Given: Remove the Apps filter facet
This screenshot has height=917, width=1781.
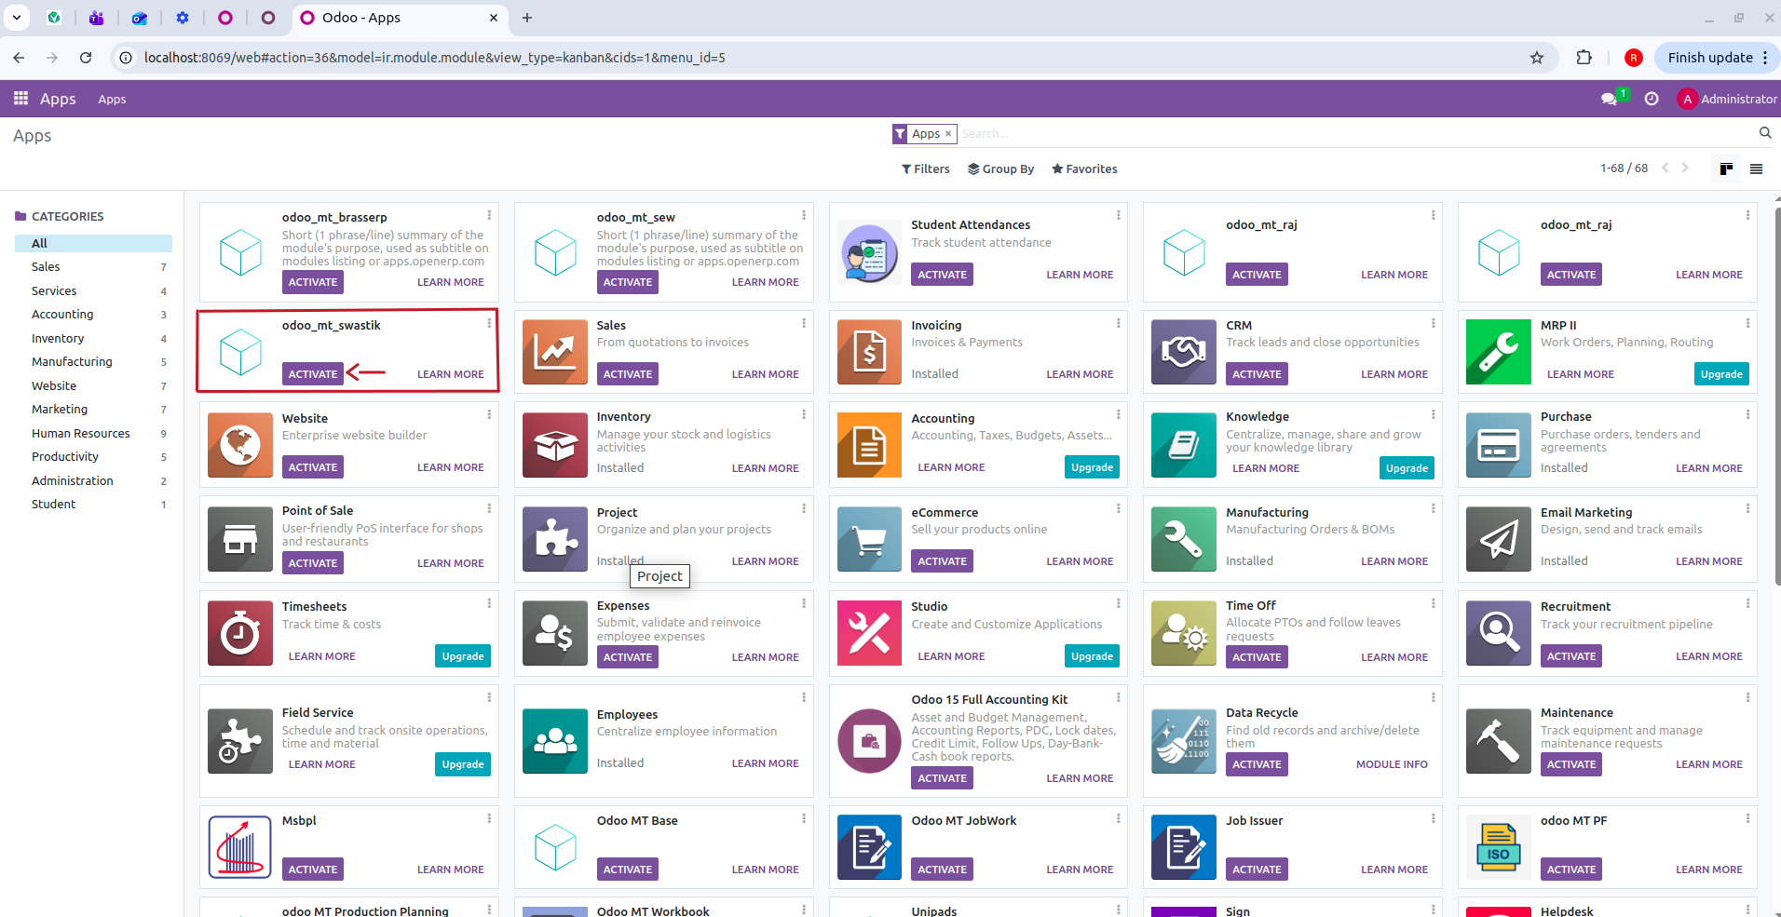Looking at the screenshot, I should 948,134.
